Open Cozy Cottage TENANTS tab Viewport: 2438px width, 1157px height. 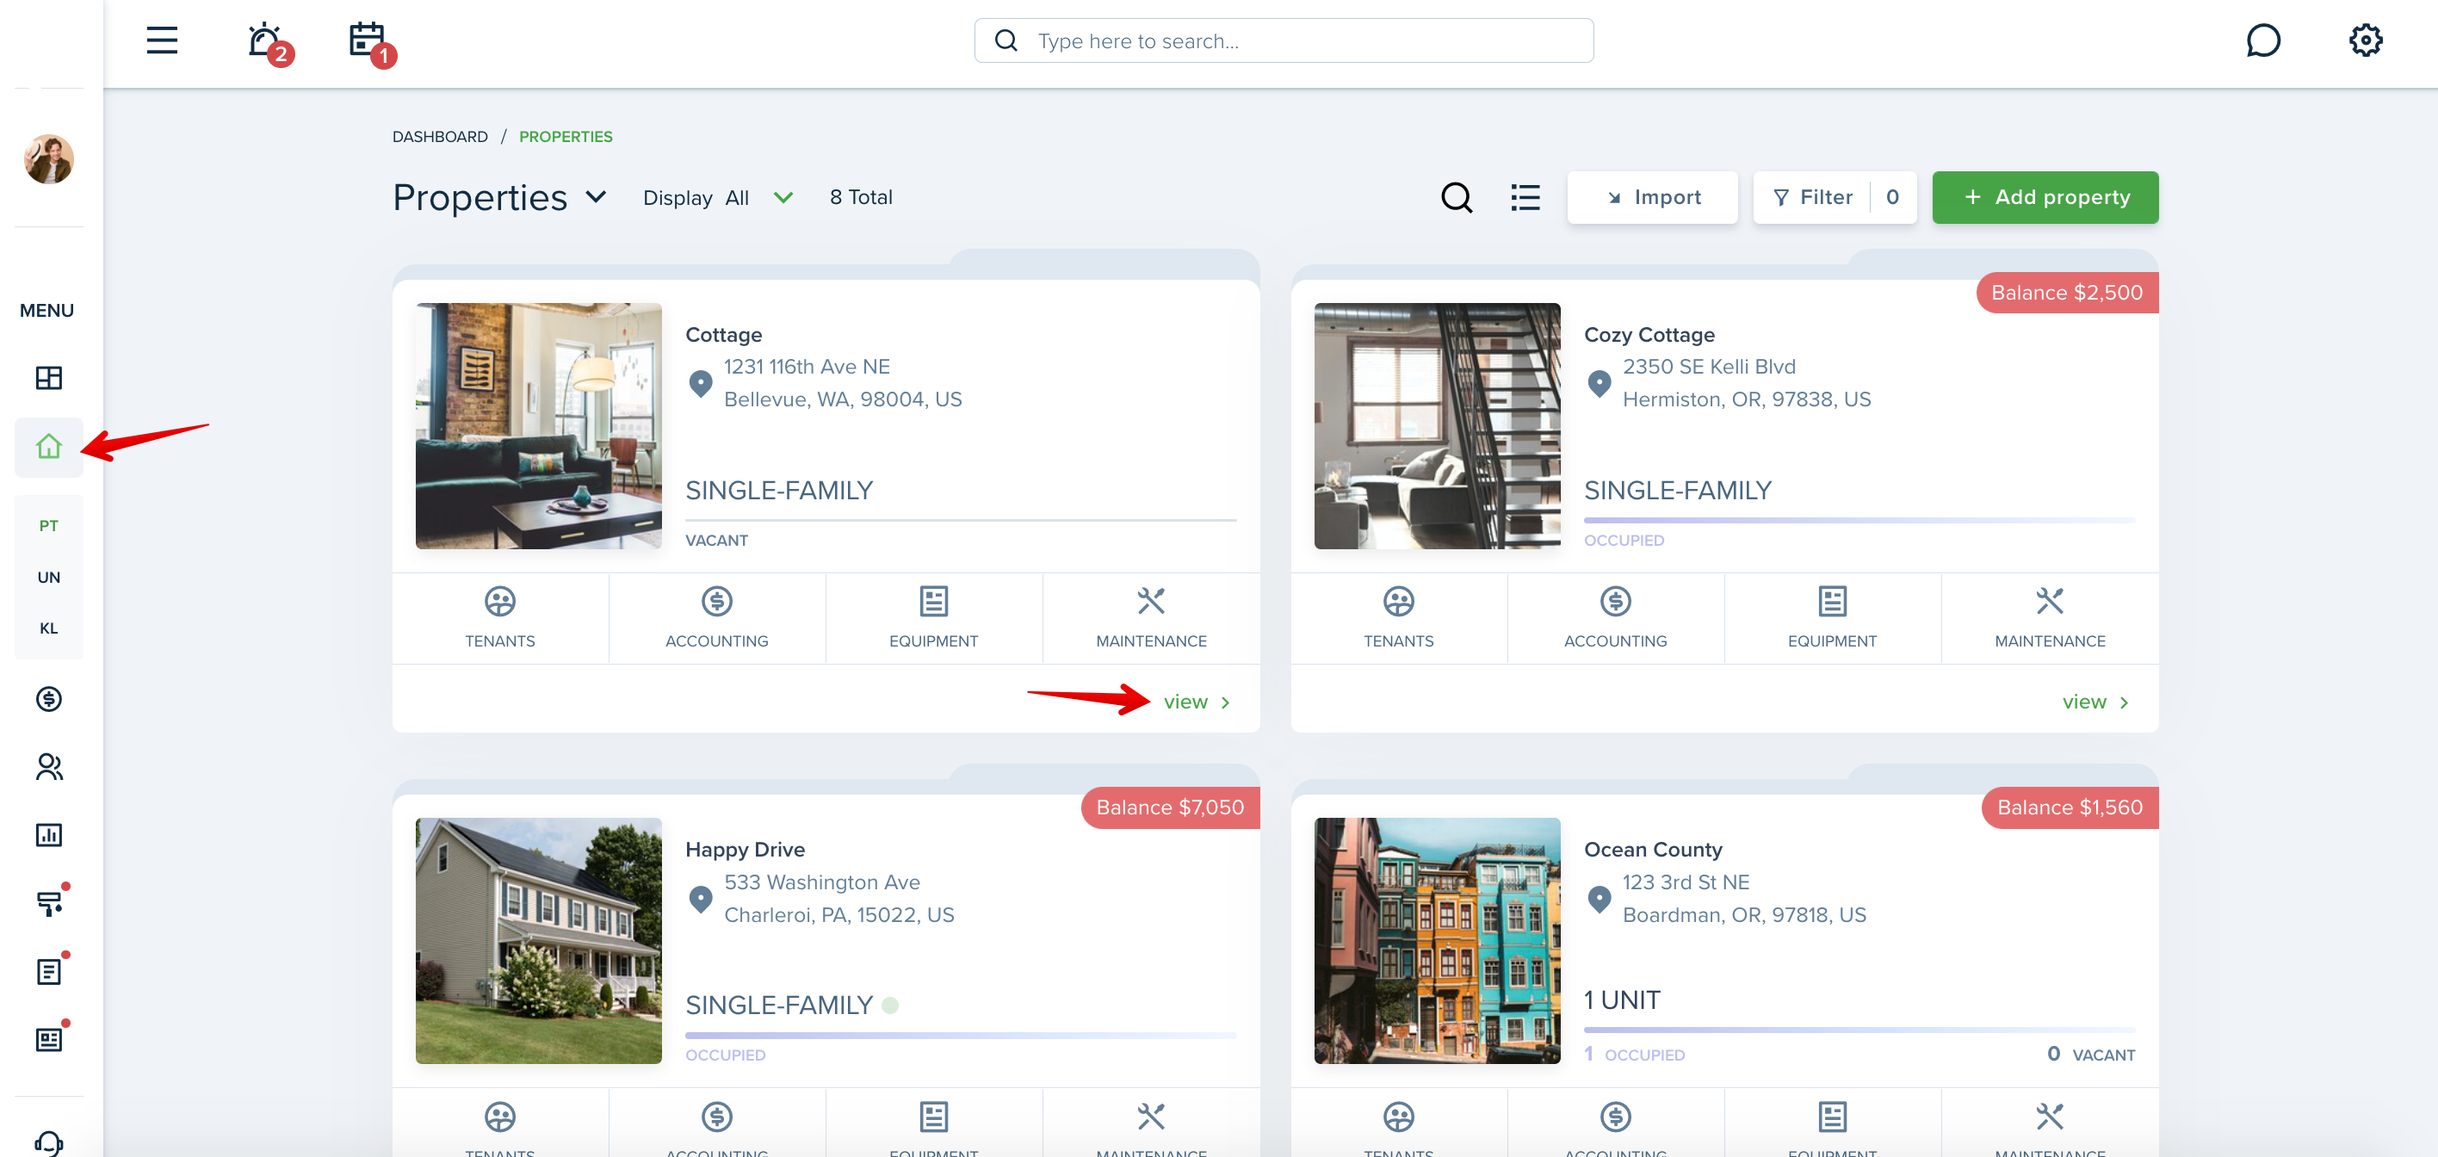coord(1398,618)
